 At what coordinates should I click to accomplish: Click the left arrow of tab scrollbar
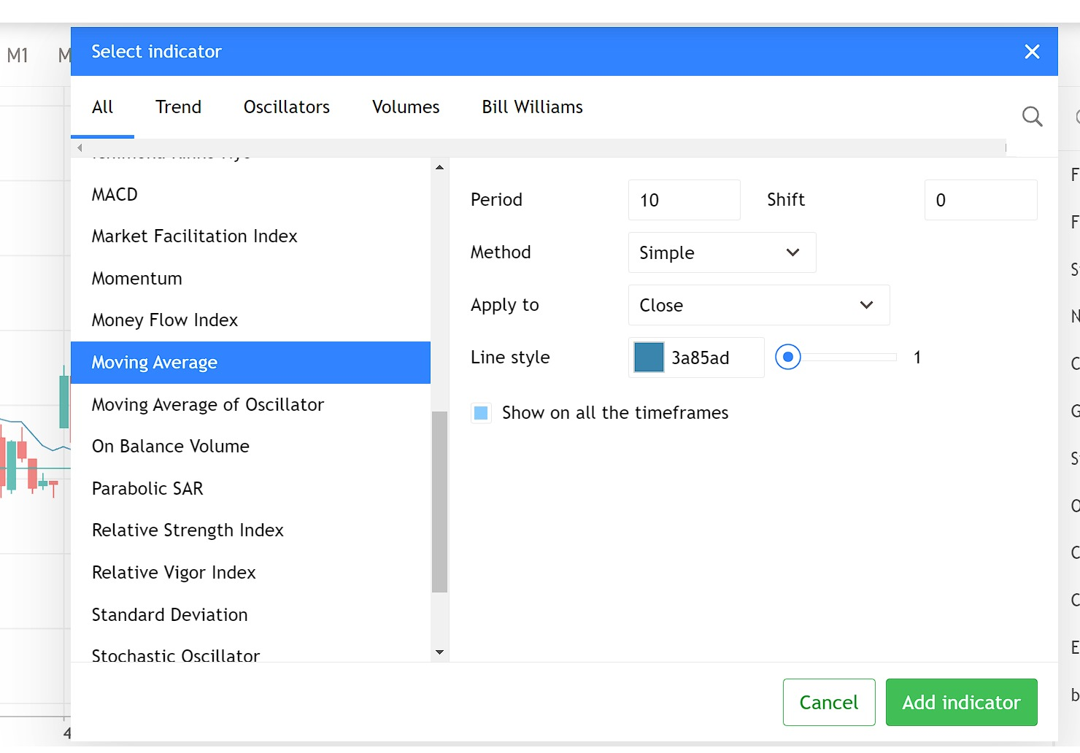pos(80,147)
